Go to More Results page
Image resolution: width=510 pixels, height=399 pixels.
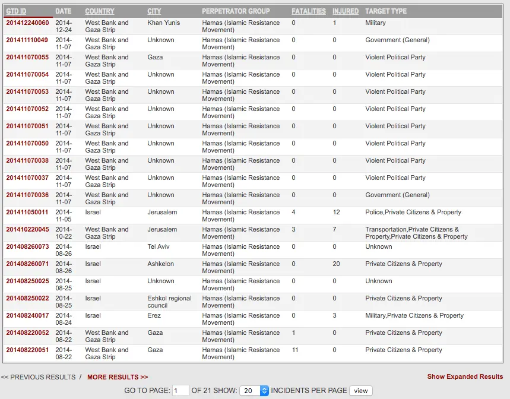pos(117,377)
